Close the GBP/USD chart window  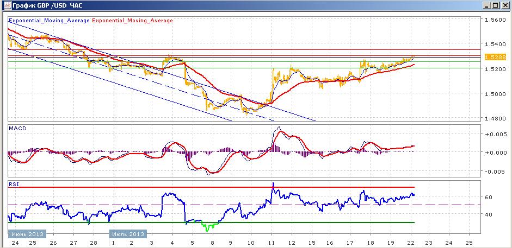pos(504,5)
